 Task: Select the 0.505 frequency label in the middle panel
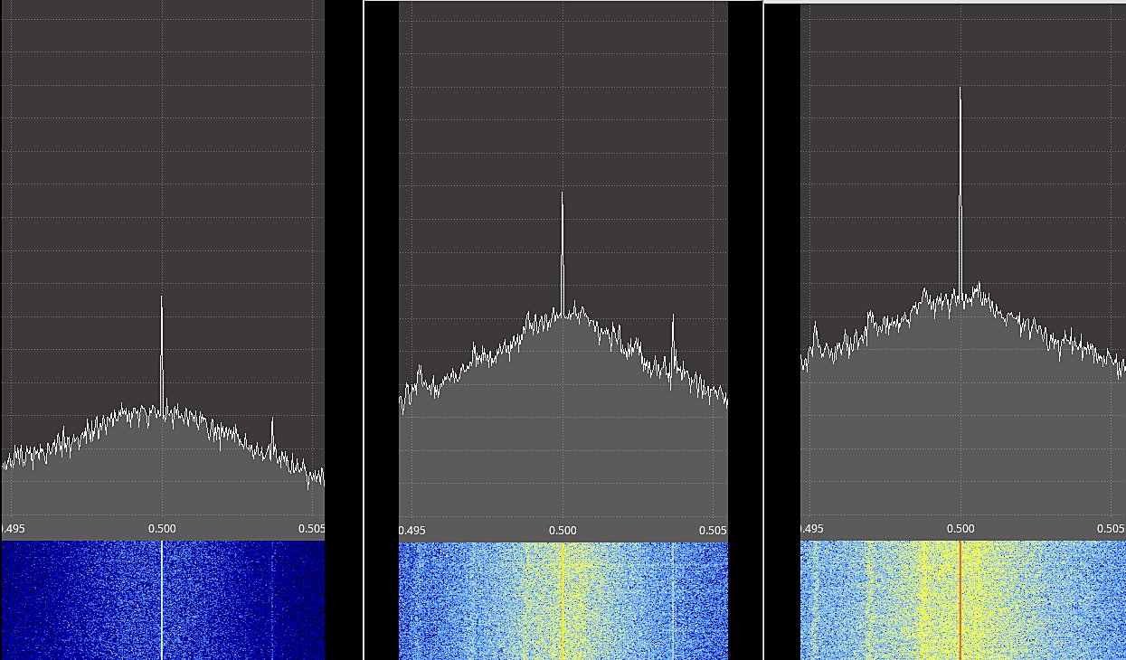(713, 530)
